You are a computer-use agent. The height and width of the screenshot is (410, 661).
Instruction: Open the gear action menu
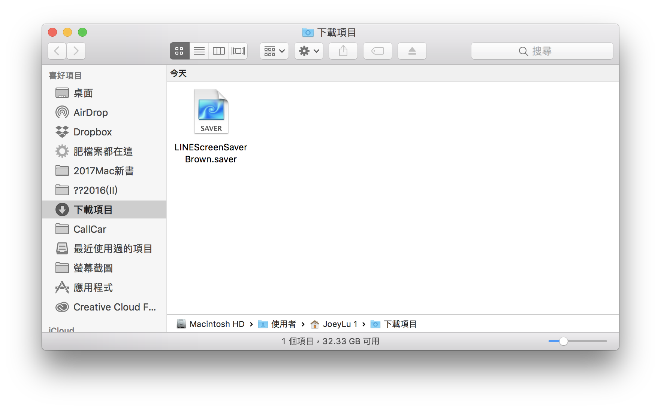pos(309,51)
